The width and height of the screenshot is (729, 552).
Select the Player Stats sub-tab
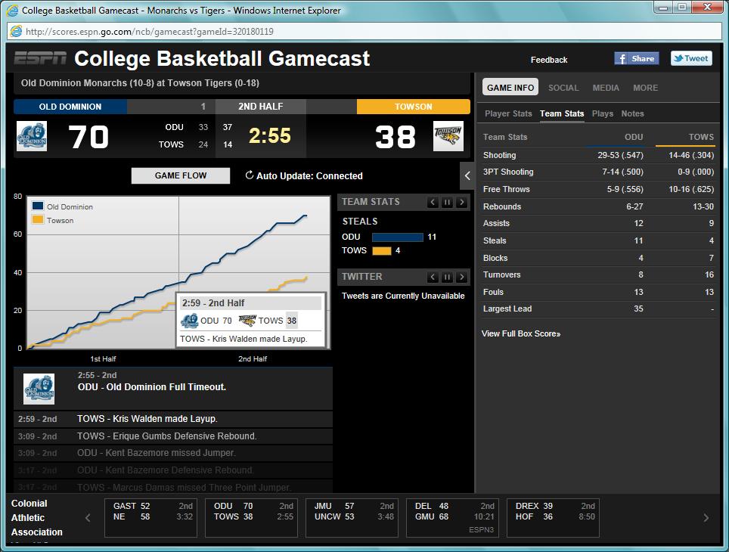[x=508, y=113]
